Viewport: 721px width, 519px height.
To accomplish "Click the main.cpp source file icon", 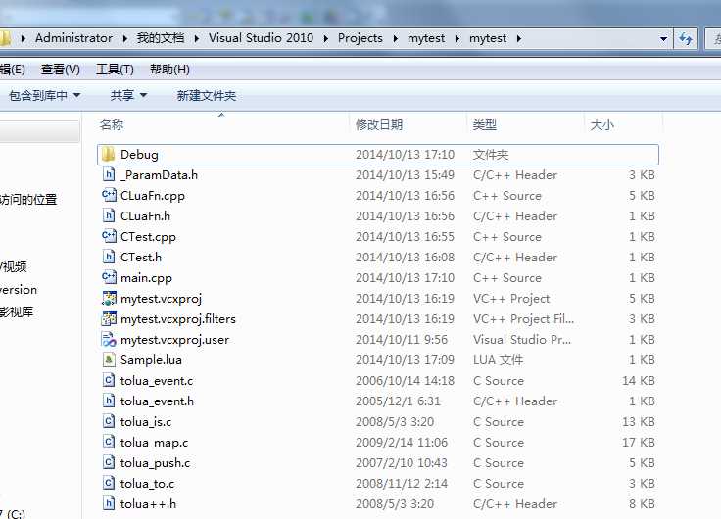I will point(109,278).
